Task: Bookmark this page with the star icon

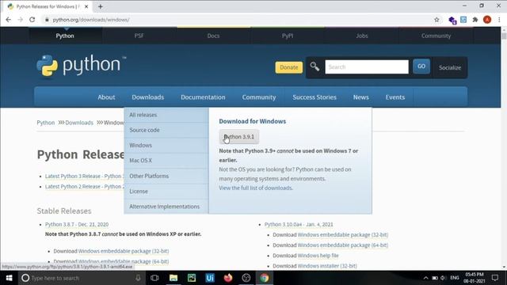Action: (x=436, y=20)
